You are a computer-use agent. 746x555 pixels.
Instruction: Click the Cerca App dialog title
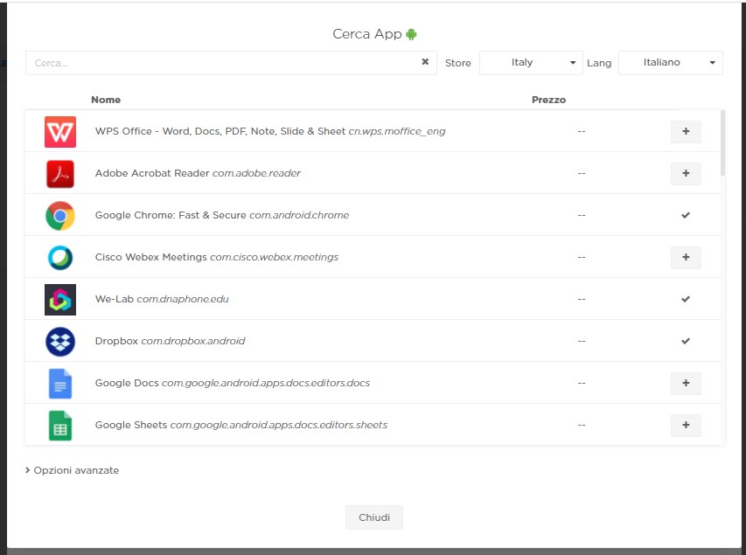(367, 34)
